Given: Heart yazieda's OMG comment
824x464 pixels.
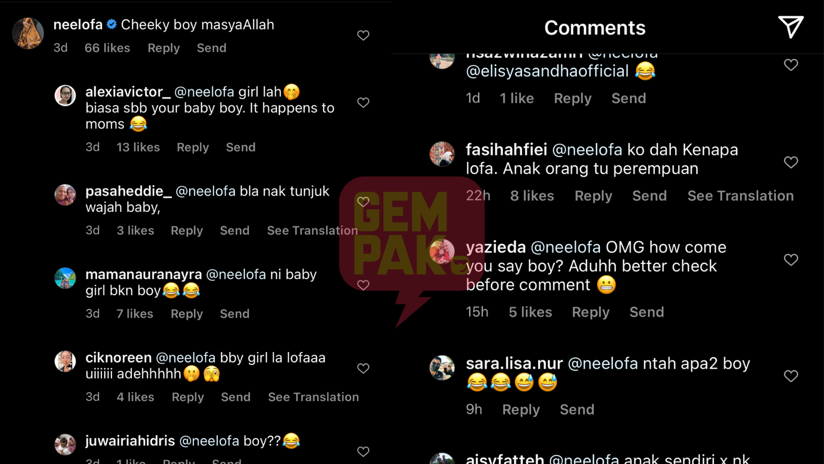Looking at the screenshot, I should (x=791, y=260).
